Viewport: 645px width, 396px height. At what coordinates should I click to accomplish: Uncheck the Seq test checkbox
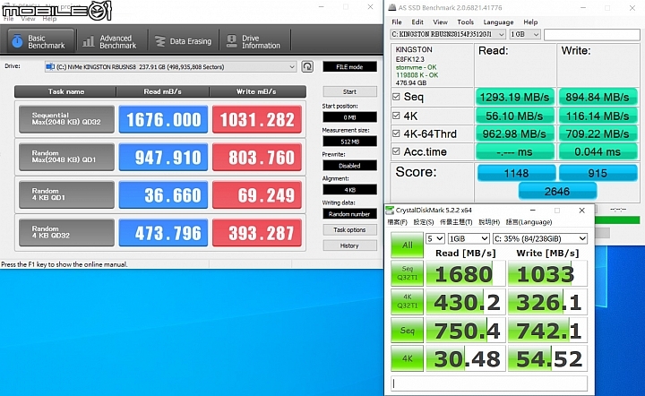tap(396, 97)
